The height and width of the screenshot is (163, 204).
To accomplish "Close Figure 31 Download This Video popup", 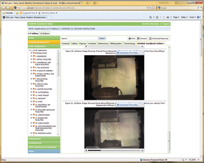I will click(142, 105).
